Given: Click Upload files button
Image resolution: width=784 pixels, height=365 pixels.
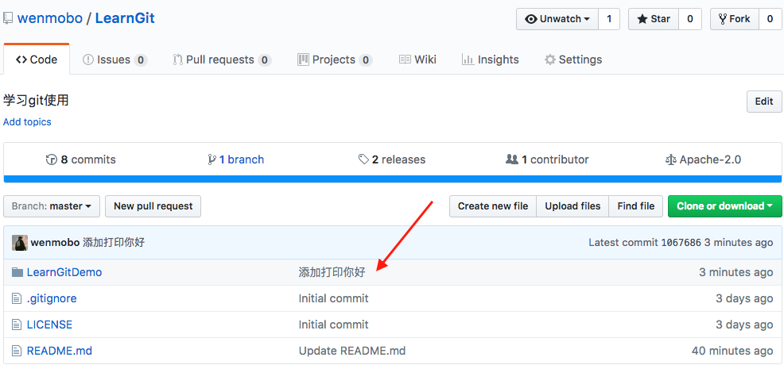Looking at the screenshot, I should [x=572, y=206].
